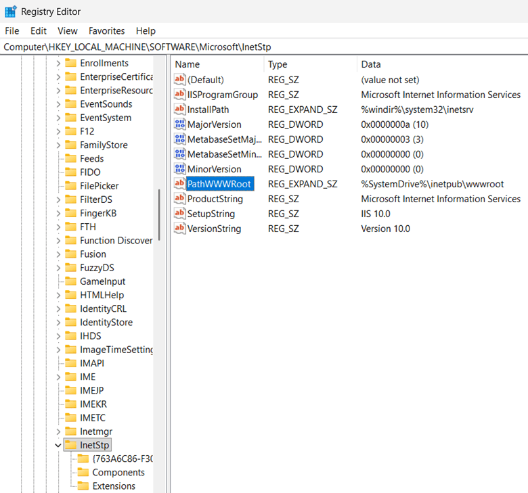The height and width of the screenshot is (493, 528).
Task: Click the DWORD icon beside MajorVersion
Action: coord(179,124)
